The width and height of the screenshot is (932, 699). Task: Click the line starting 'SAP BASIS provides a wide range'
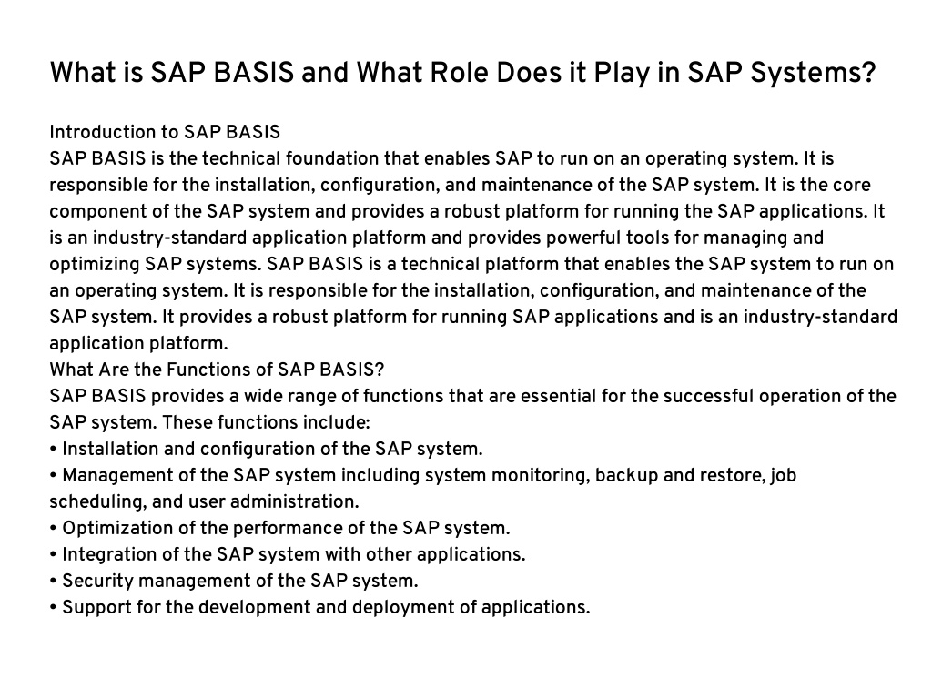pos(473,396)
